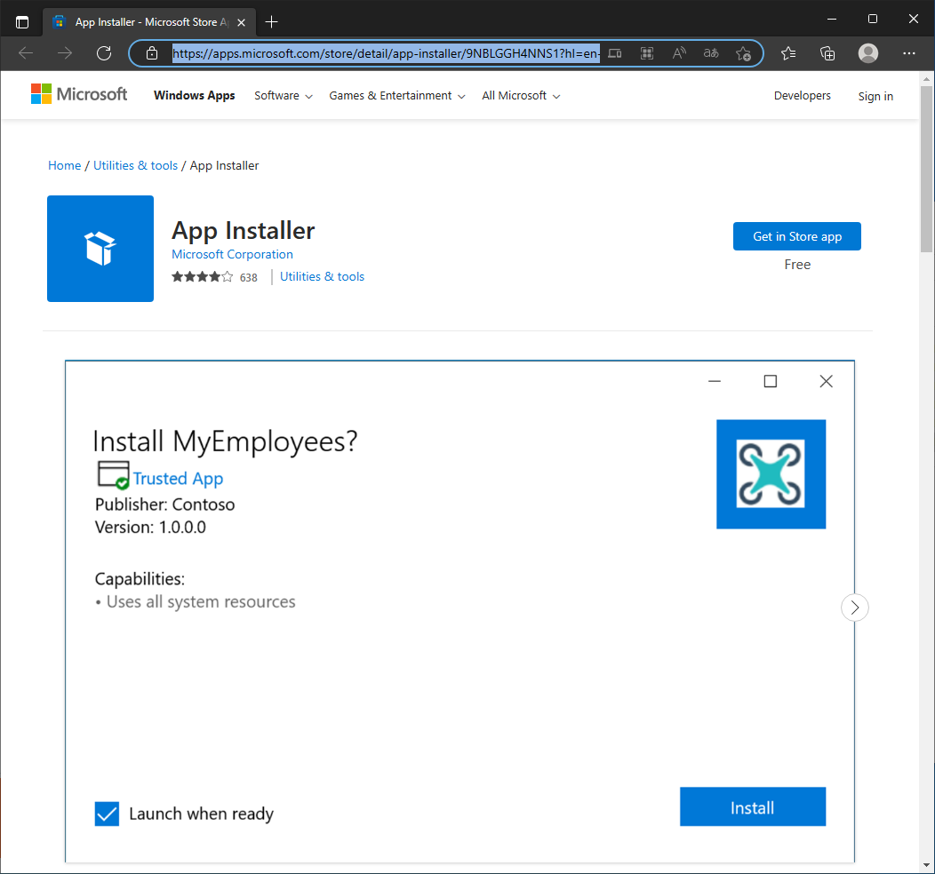View site information lock icon
The width and height of the screenshot is (935, 874).
(152, 53)
